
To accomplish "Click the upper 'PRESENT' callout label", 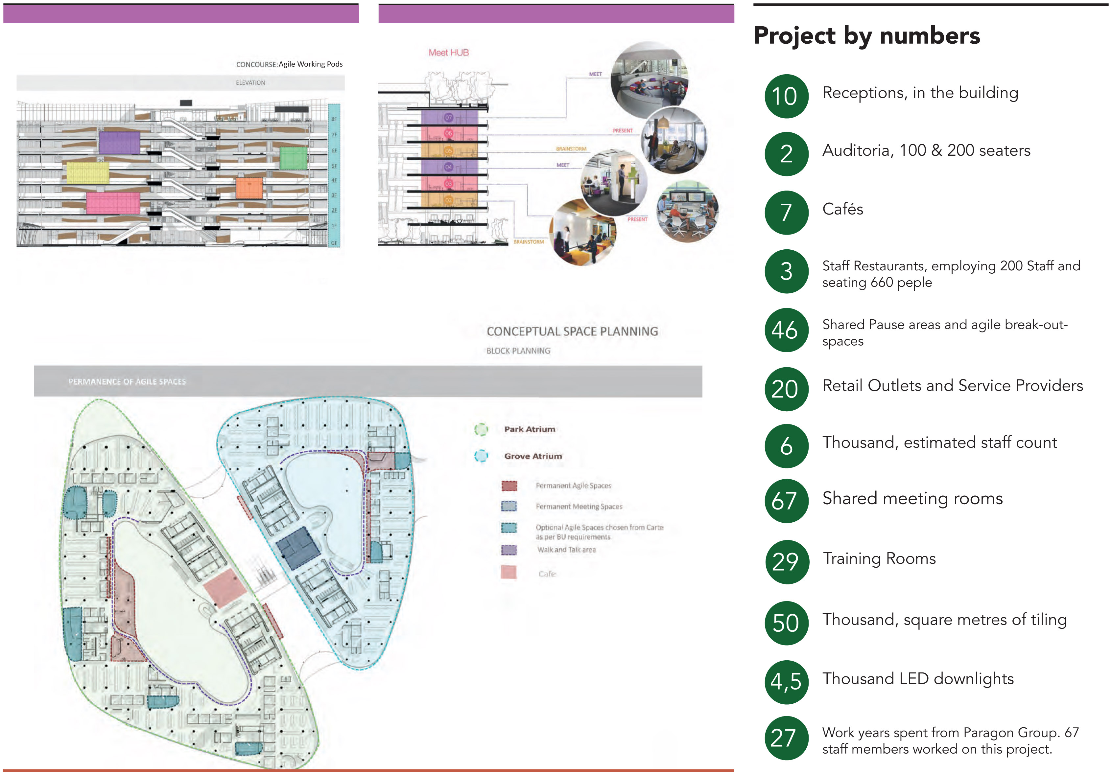I will pos(622,131).
